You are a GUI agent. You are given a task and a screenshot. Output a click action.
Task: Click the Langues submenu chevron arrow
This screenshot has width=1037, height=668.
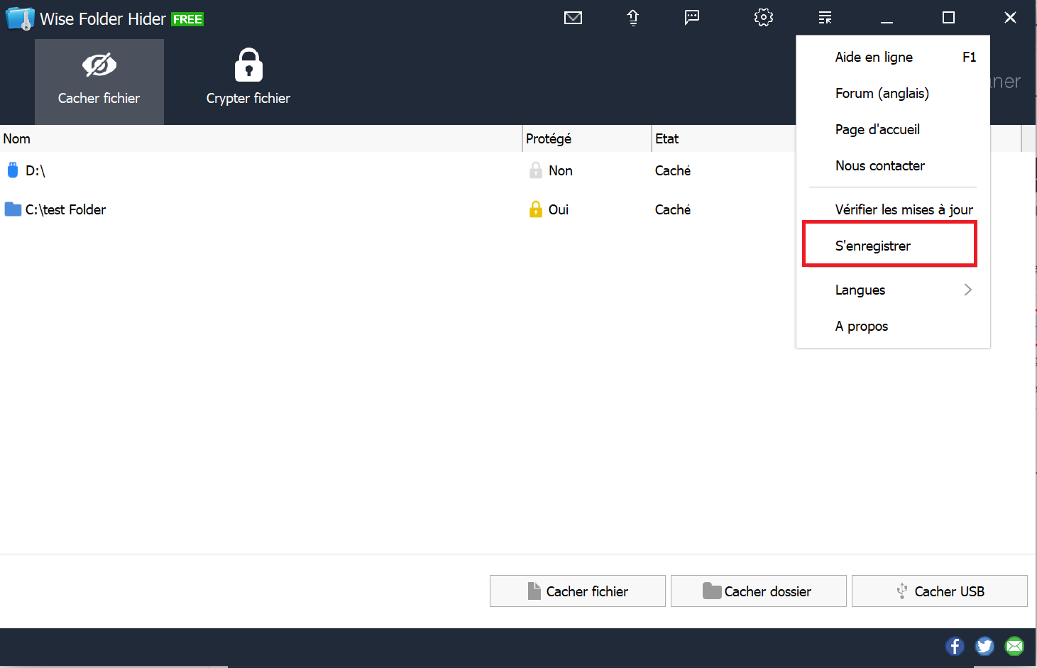click(x=968, y=290)
